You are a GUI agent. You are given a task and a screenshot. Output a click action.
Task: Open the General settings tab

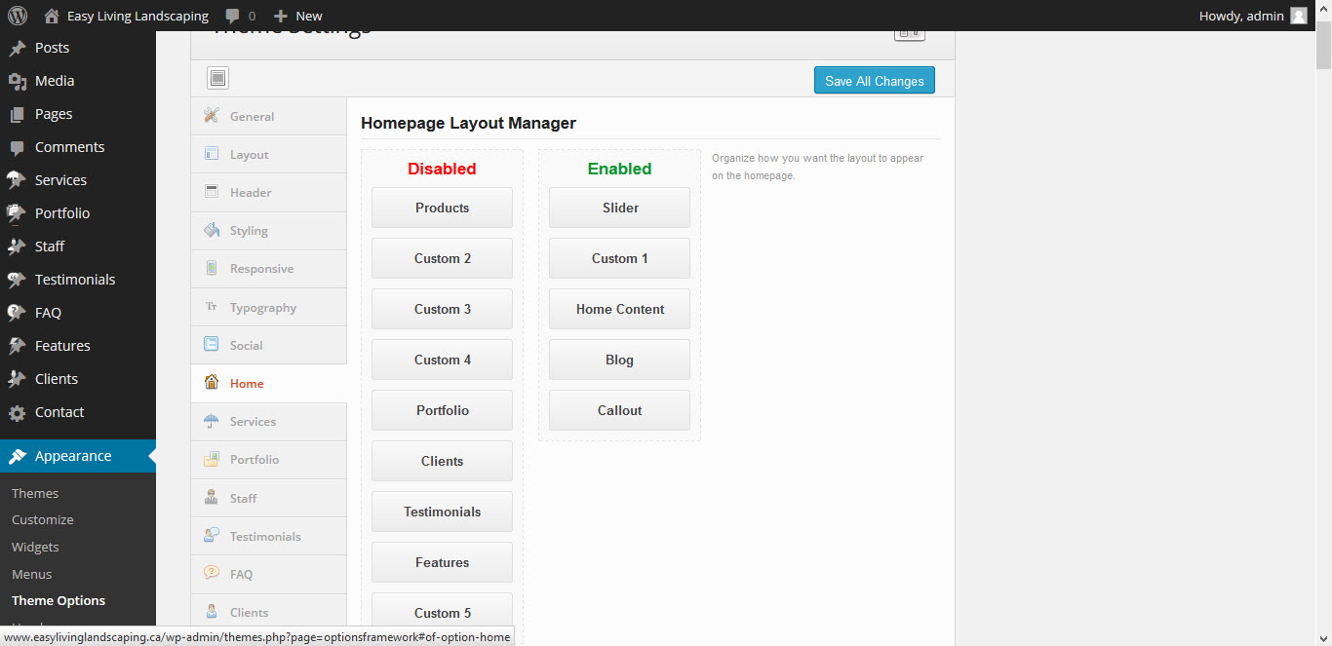coord(252,117)
